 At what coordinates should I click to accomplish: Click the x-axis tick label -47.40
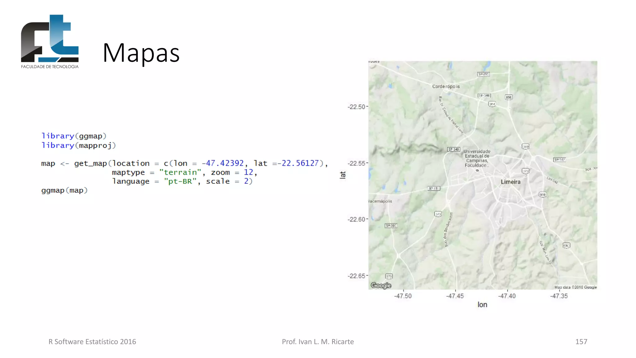(x=507, y=296)
